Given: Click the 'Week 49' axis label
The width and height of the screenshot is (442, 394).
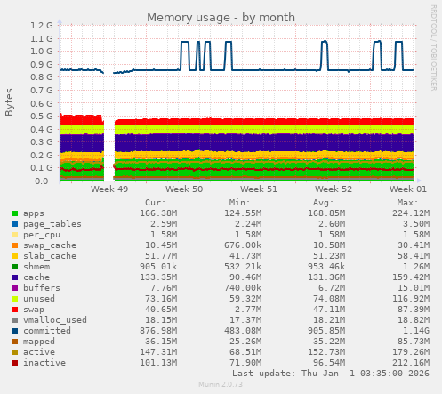Looking at the screenshot, I should tap(109, 189).
